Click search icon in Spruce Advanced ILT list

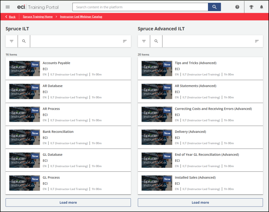(156, 41)
